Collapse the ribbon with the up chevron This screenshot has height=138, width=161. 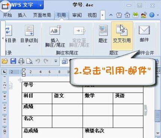111,15
